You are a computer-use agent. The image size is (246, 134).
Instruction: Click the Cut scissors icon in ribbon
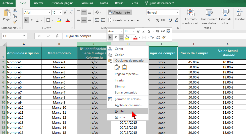click(x=15, y=10)
